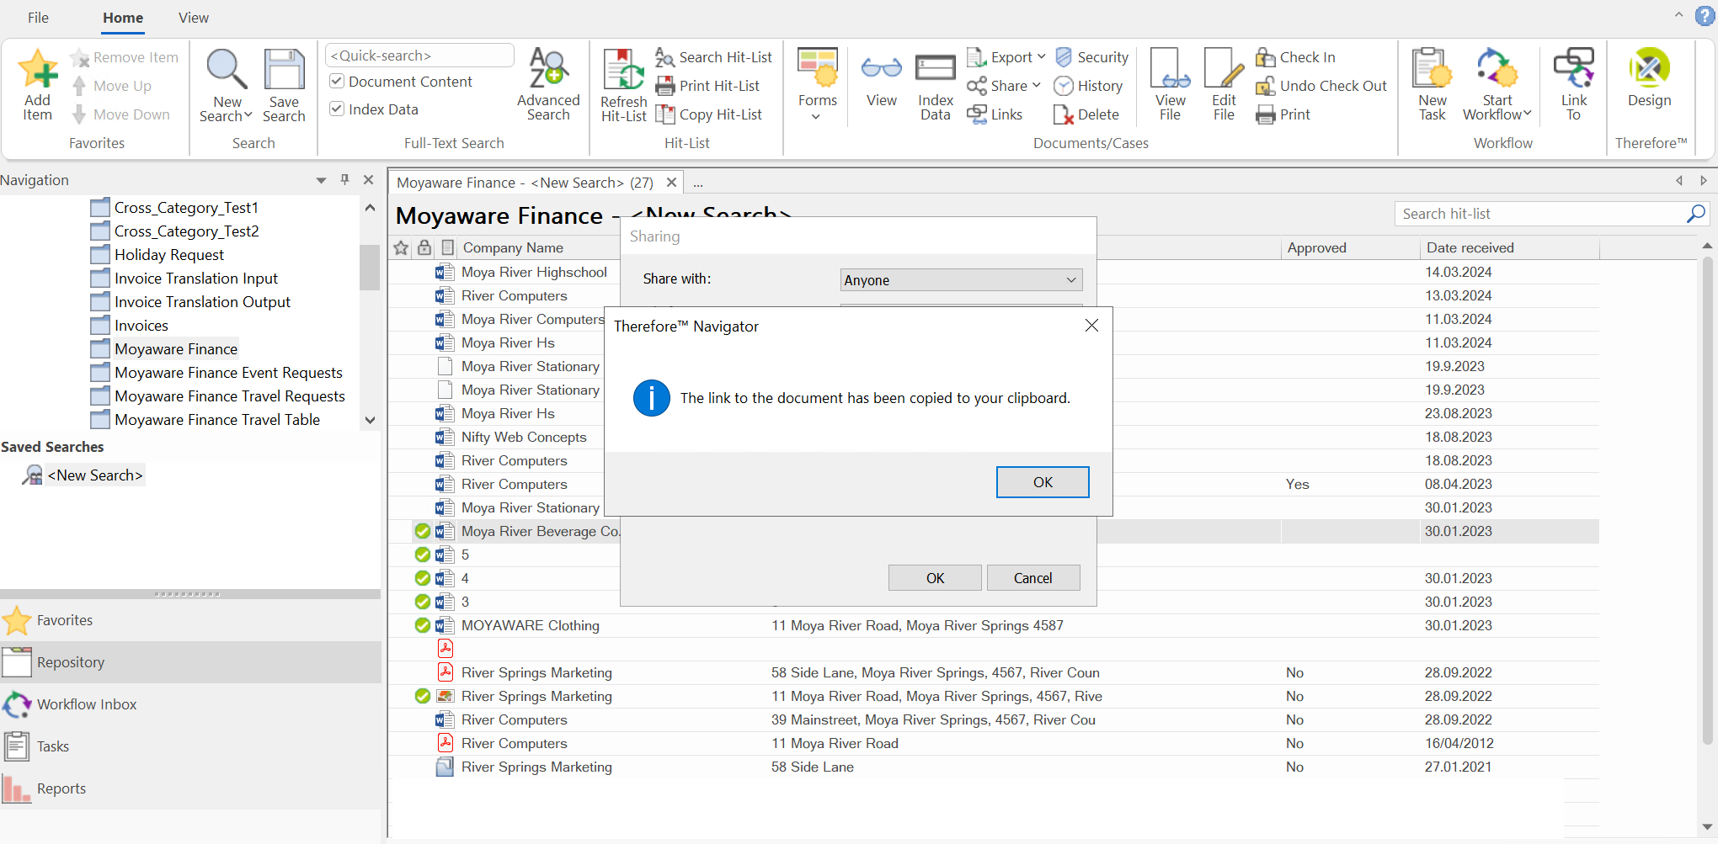Click the Quick-search input field
Image resolution: width=1718 pixels, height=844 pixels.
pyautogui.click(x=419, y=56)
